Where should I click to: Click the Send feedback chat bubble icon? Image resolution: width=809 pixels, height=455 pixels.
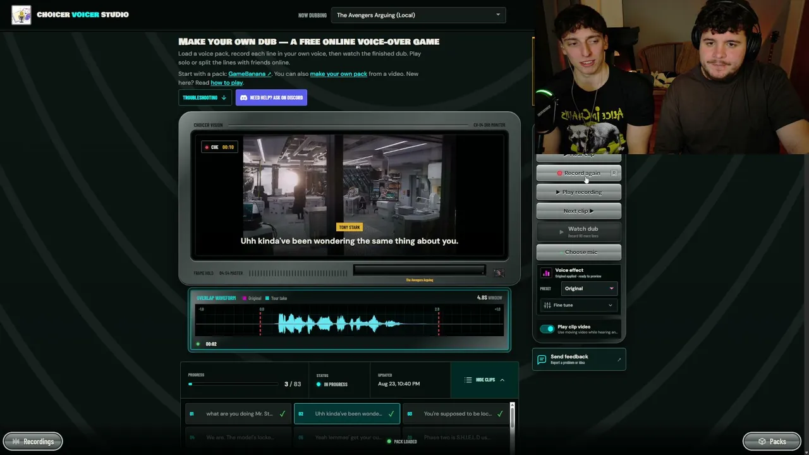[542, 360]
